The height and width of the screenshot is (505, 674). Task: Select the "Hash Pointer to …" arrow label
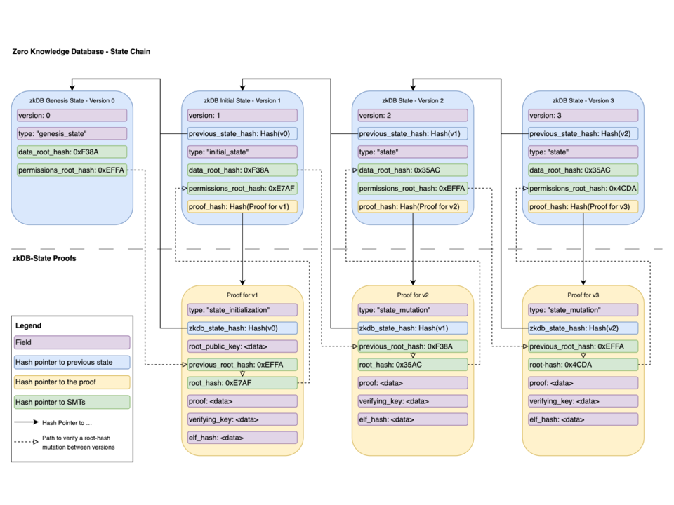67,423
